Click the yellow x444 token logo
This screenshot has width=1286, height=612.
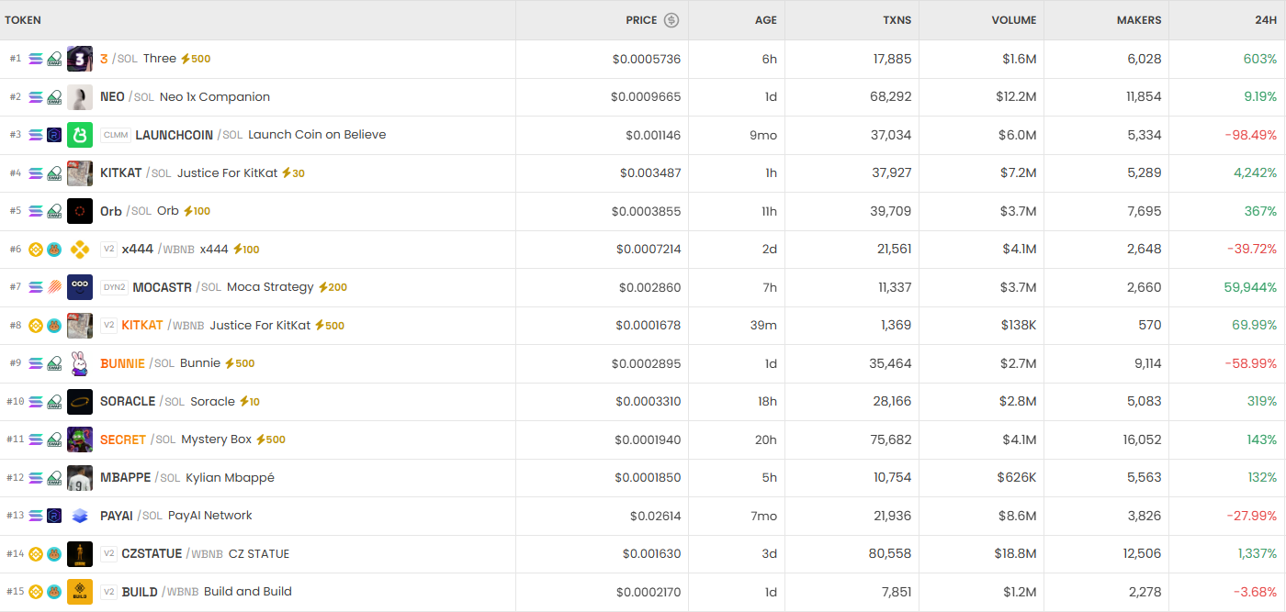click(80, 250)
